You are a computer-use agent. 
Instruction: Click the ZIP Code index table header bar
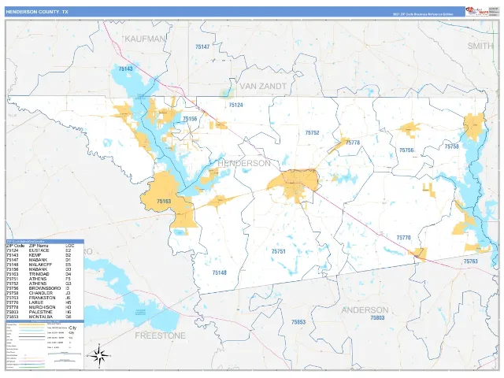tap(45, 242)
